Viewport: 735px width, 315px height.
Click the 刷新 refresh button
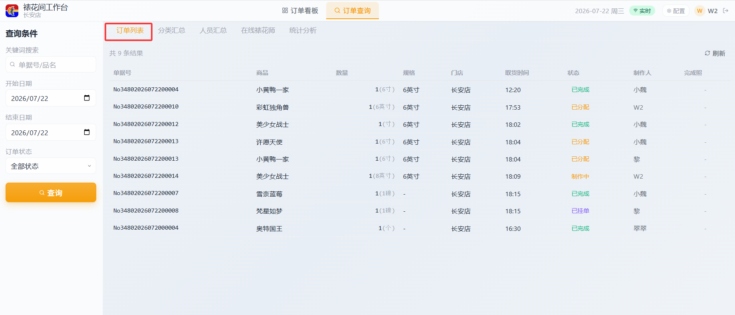715,53
